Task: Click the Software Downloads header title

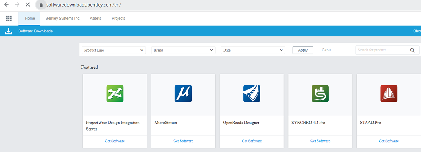Action: click(35, 31)
